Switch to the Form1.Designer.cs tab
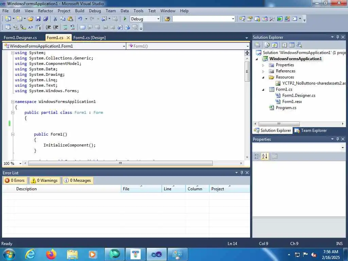 (x=20, y=38)
